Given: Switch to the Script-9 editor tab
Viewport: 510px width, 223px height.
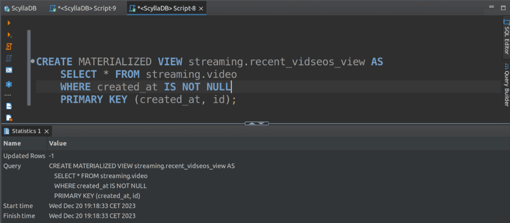Looking at the screenshot, I should [x=87, y=8].
